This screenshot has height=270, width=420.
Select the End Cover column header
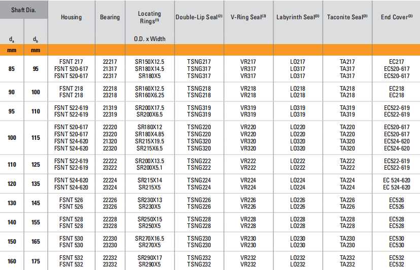396,17
